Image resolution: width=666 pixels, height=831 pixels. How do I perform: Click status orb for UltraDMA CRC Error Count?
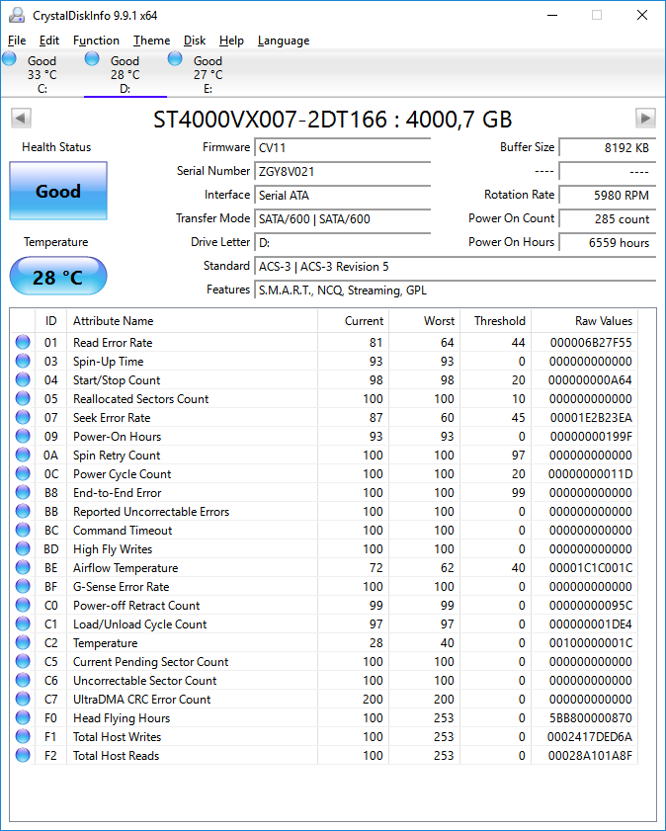23,699
